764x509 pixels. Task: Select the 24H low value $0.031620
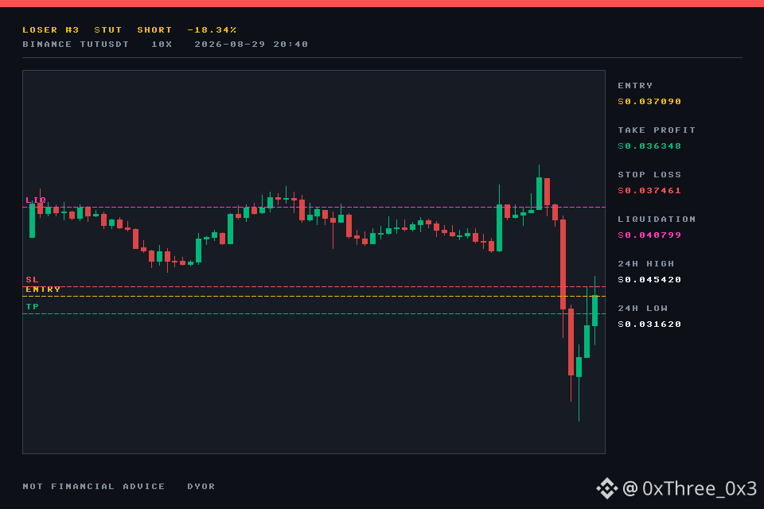point(649,324)
